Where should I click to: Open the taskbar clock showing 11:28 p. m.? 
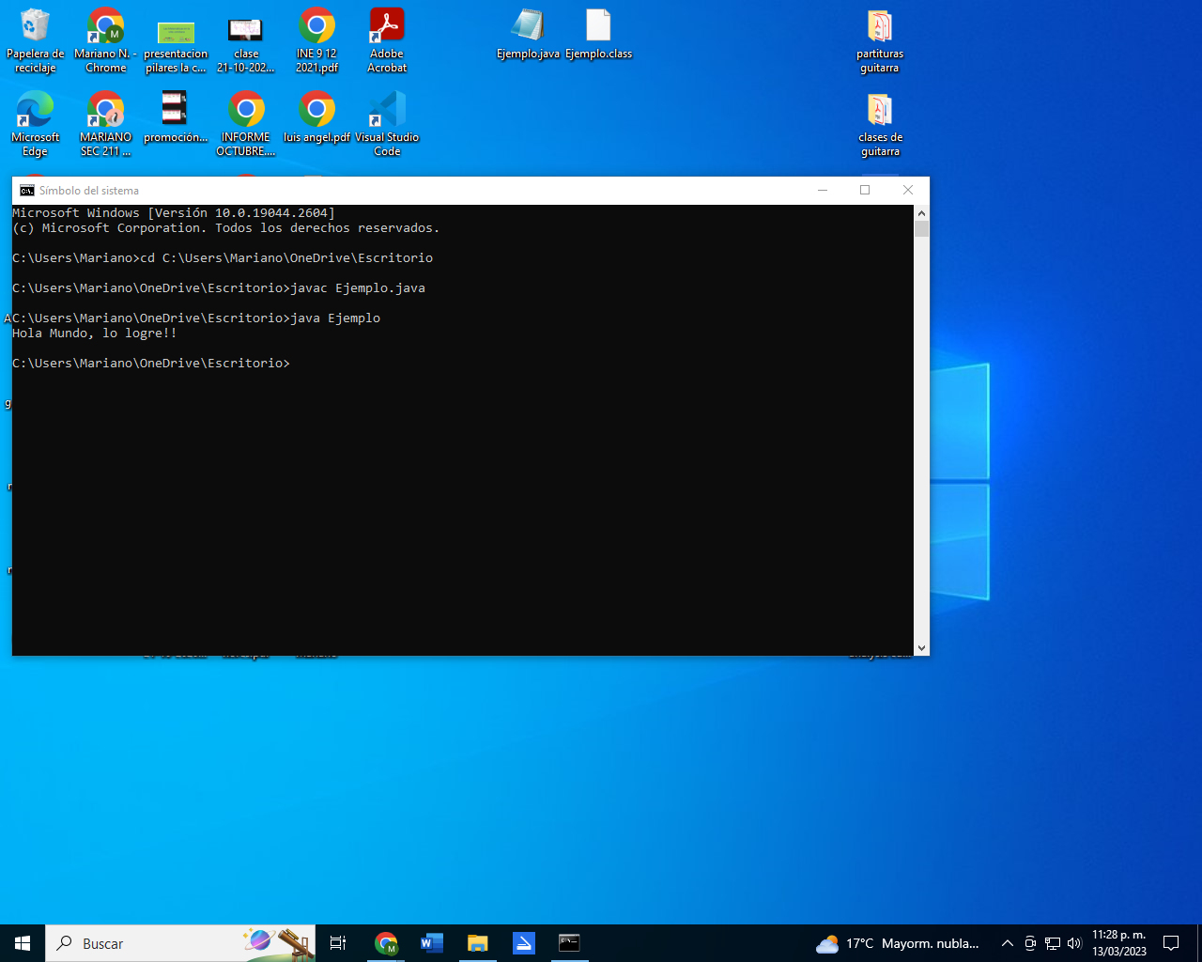coord(1118,943)
